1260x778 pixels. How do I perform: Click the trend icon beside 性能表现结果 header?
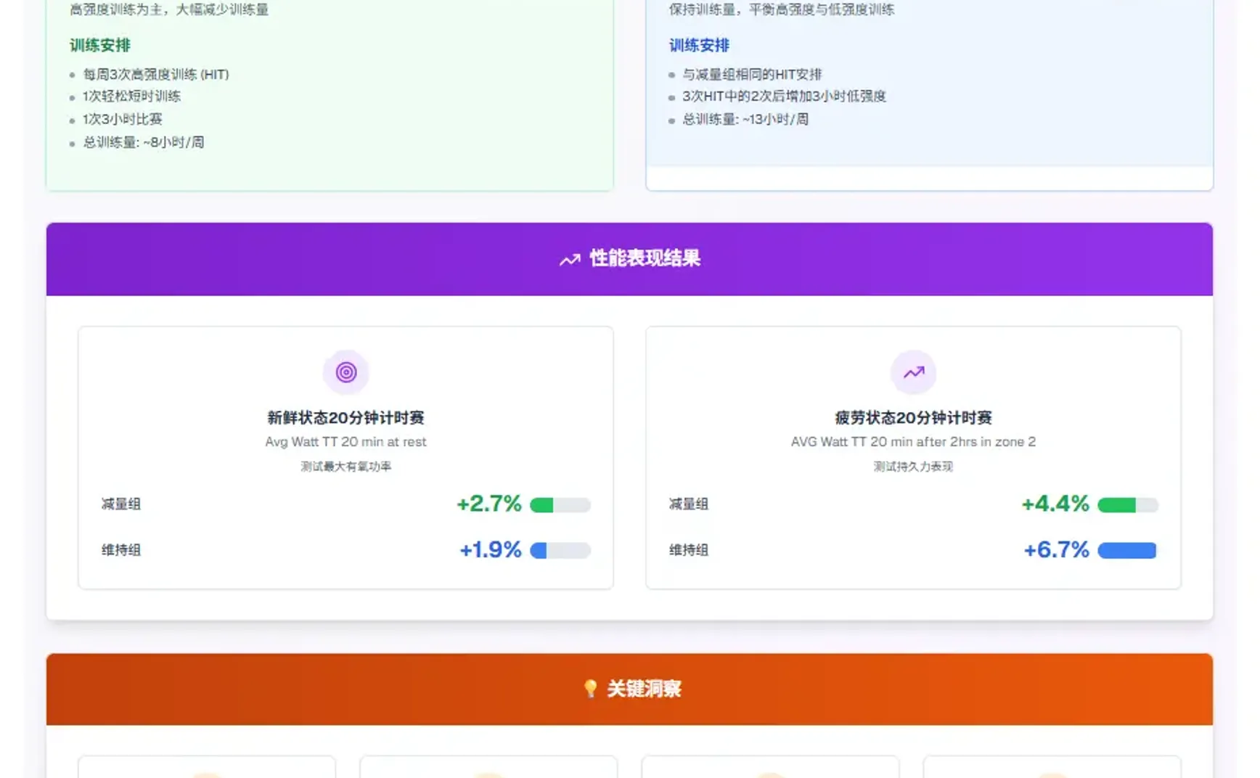pos(570,259)
